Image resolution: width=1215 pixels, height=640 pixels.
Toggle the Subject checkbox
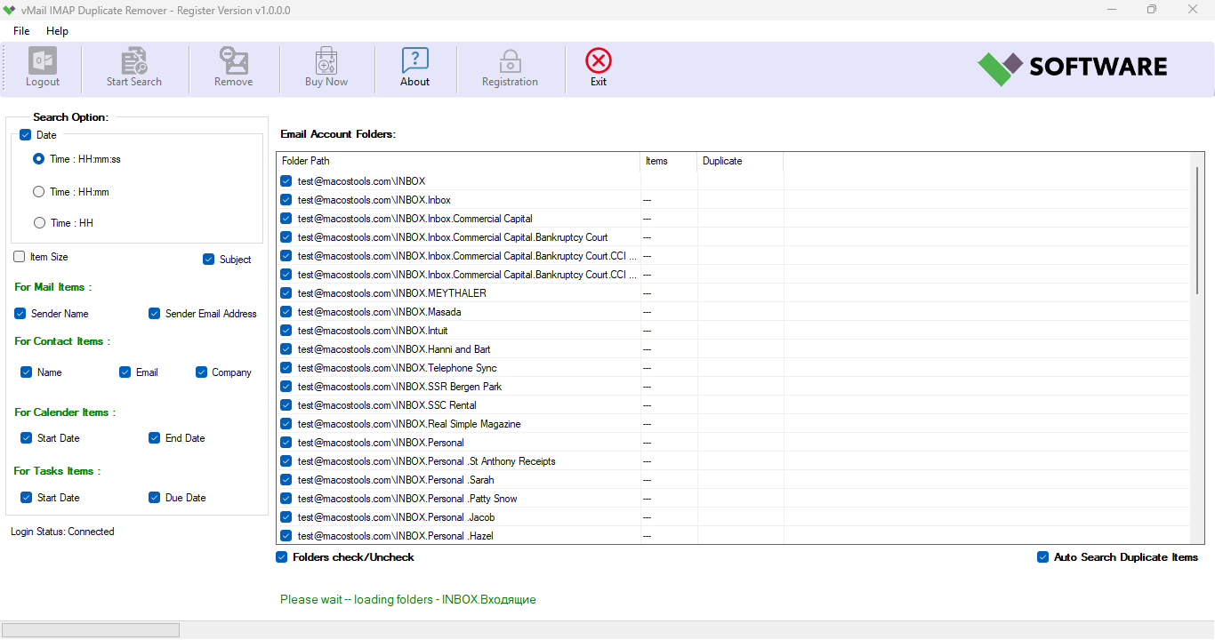[x=209, y=260]
